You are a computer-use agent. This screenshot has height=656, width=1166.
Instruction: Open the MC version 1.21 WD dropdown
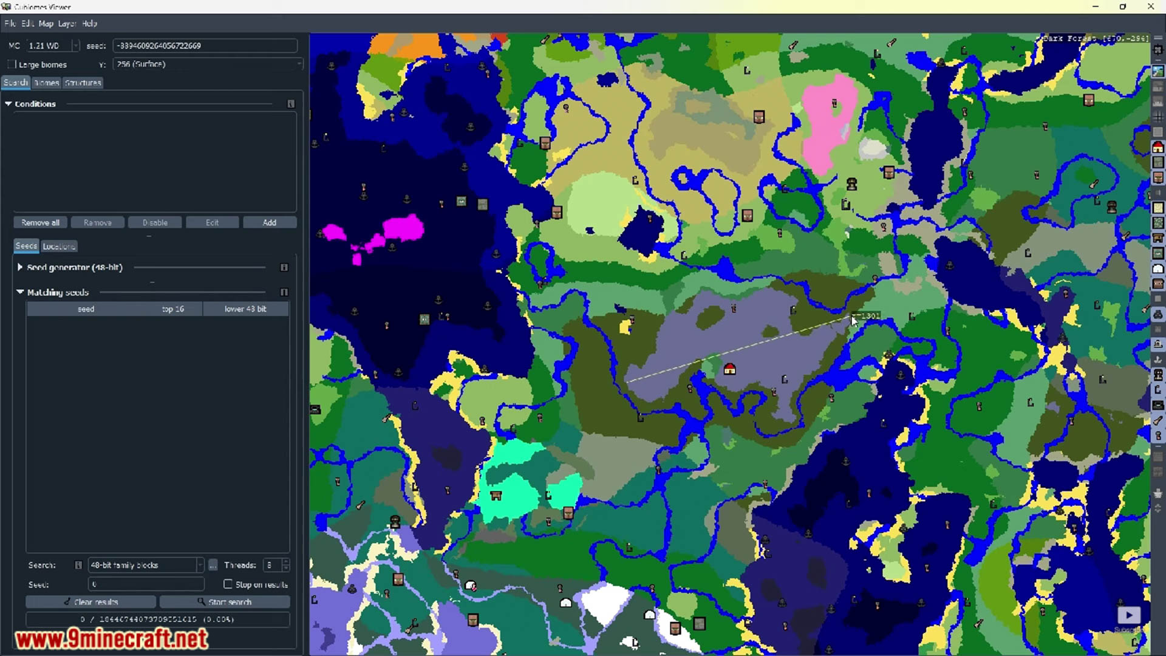(x=52, y=46)
